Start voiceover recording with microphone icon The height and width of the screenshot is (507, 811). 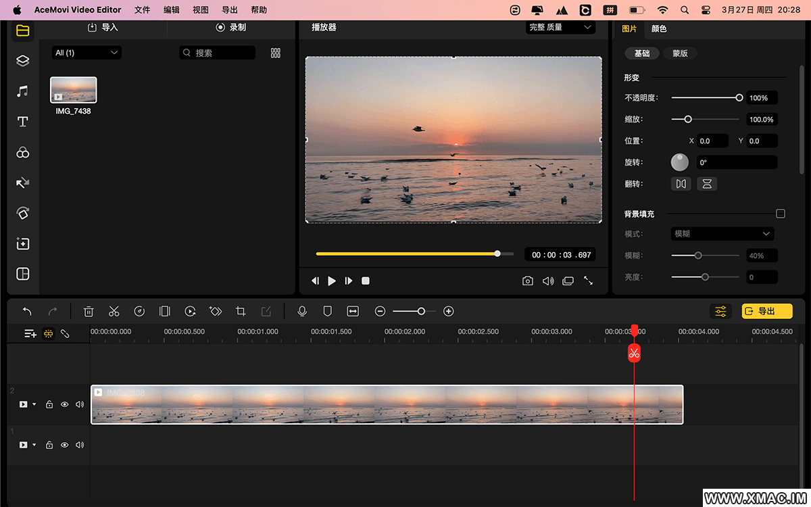(302, 311)
